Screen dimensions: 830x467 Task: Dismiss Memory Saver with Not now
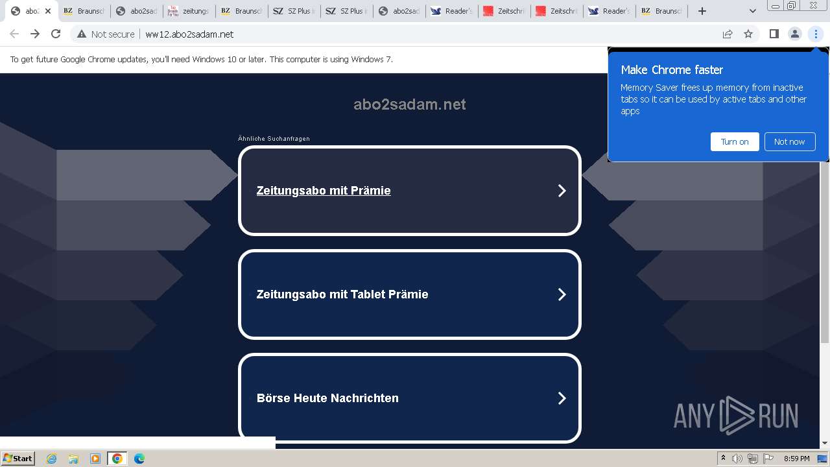click(x=789, y=141)
